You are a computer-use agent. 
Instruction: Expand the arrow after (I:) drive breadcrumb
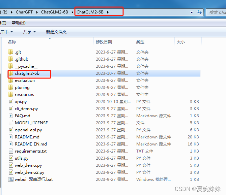pos(12,12)
